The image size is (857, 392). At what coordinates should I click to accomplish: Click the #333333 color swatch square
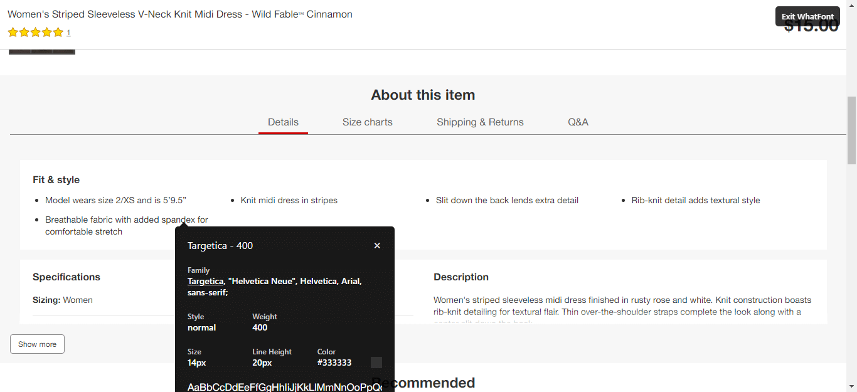click(376, 363)
